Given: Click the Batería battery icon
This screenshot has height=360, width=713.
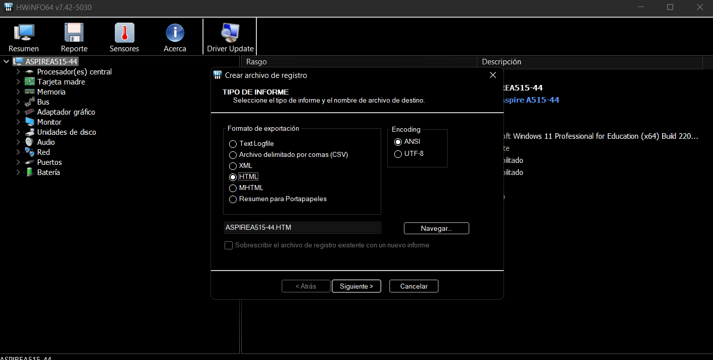Looking at the screenshot, I should (30, 172).
